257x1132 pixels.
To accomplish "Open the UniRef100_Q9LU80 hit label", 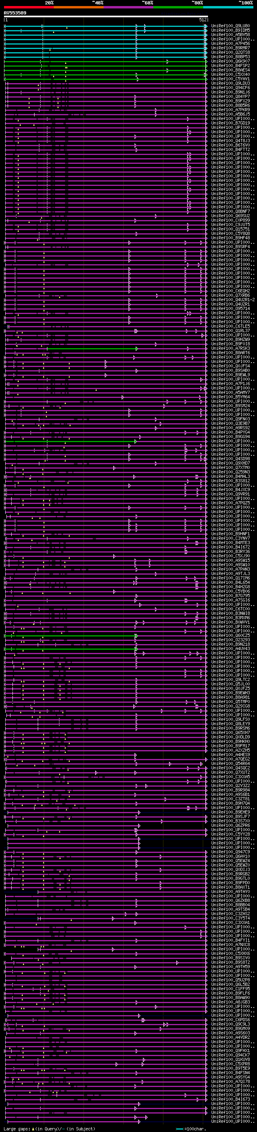I will (x=230, y=26).
